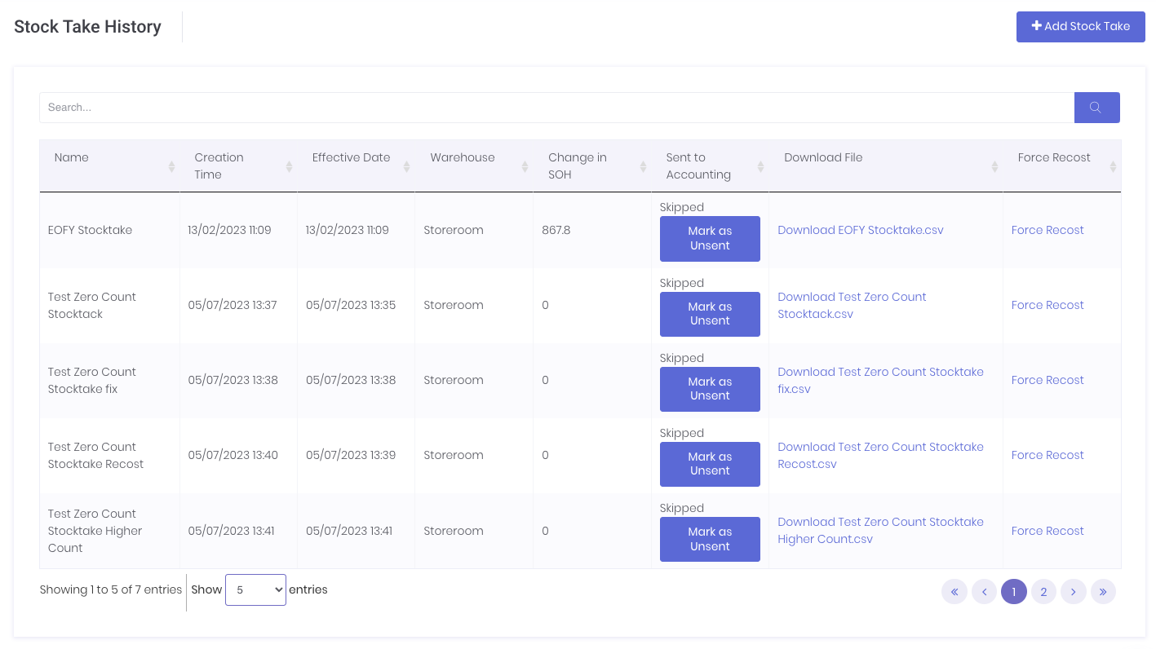The width and height of the screenshot is (1156, 649).
Task: Sort by Warehouse column arrows
Action: 525,166
